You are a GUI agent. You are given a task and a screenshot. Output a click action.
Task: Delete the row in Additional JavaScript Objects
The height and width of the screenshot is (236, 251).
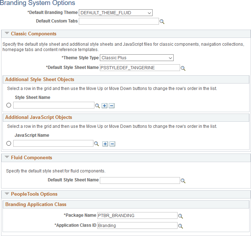point(112,144)
